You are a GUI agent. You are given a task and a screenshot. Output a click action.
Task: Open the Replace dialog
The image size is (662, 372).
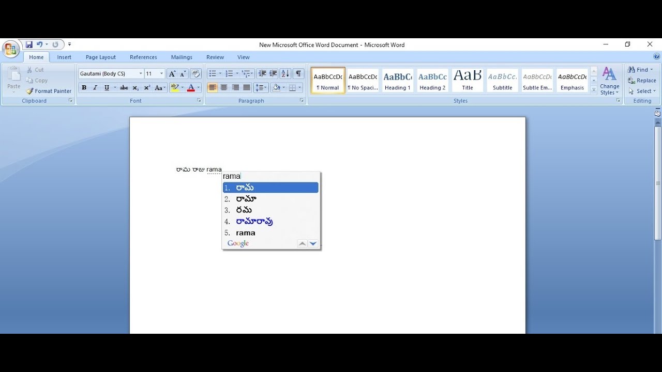click(642, 81)
